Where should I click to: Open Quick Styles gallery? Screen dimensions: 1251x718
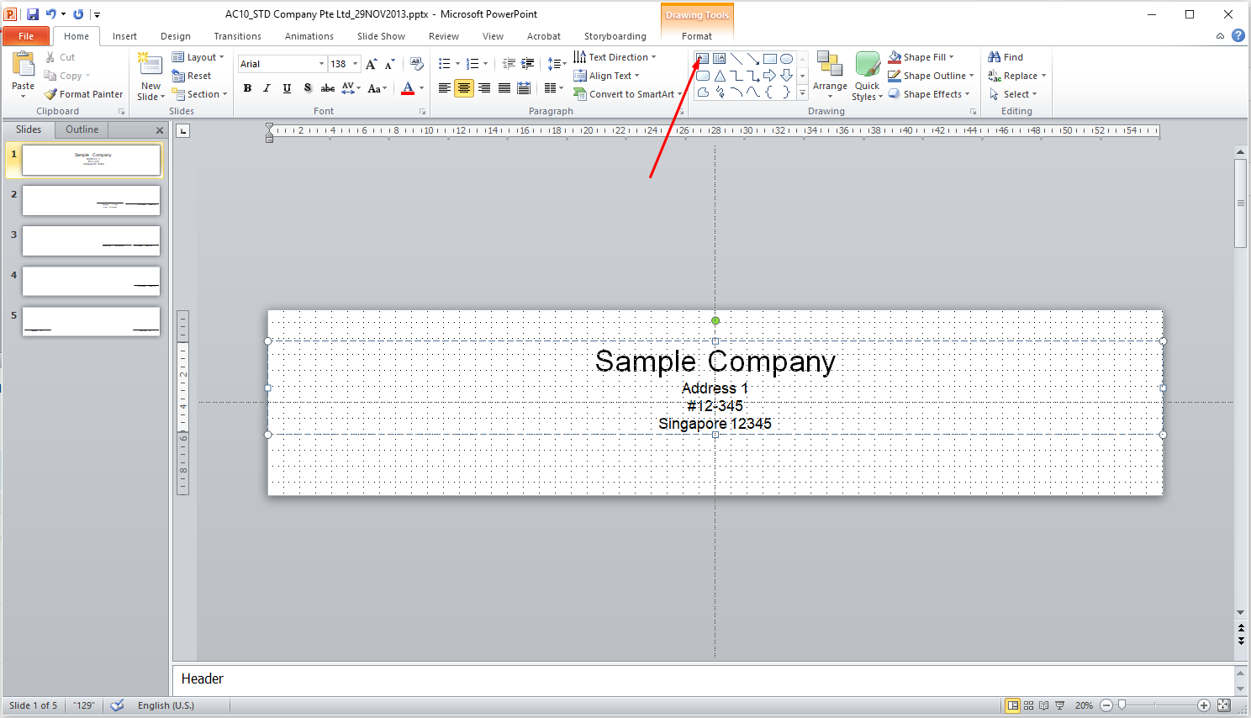pos(868,76)
